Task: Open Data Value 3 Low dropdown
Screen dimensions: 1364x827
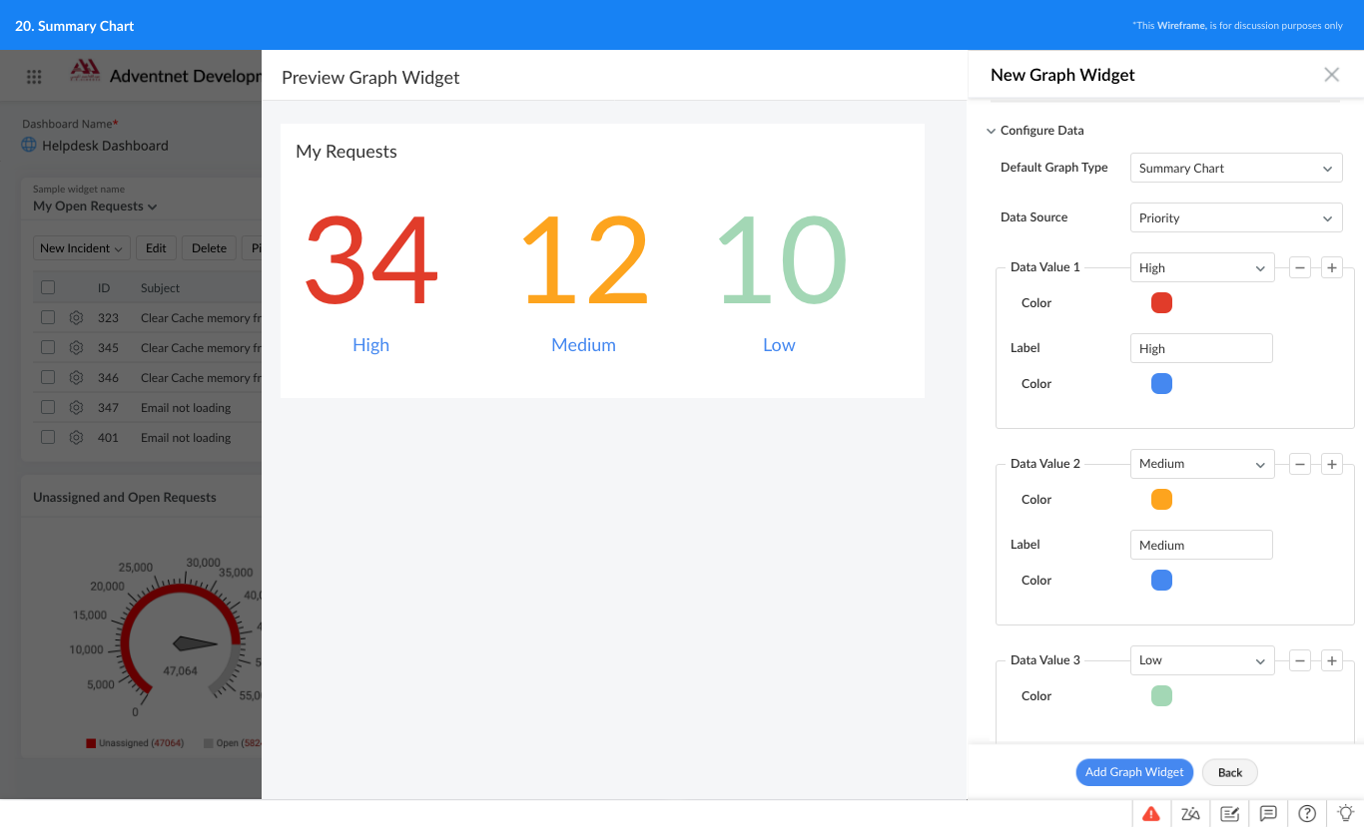Action: [x=1202, y=660]
